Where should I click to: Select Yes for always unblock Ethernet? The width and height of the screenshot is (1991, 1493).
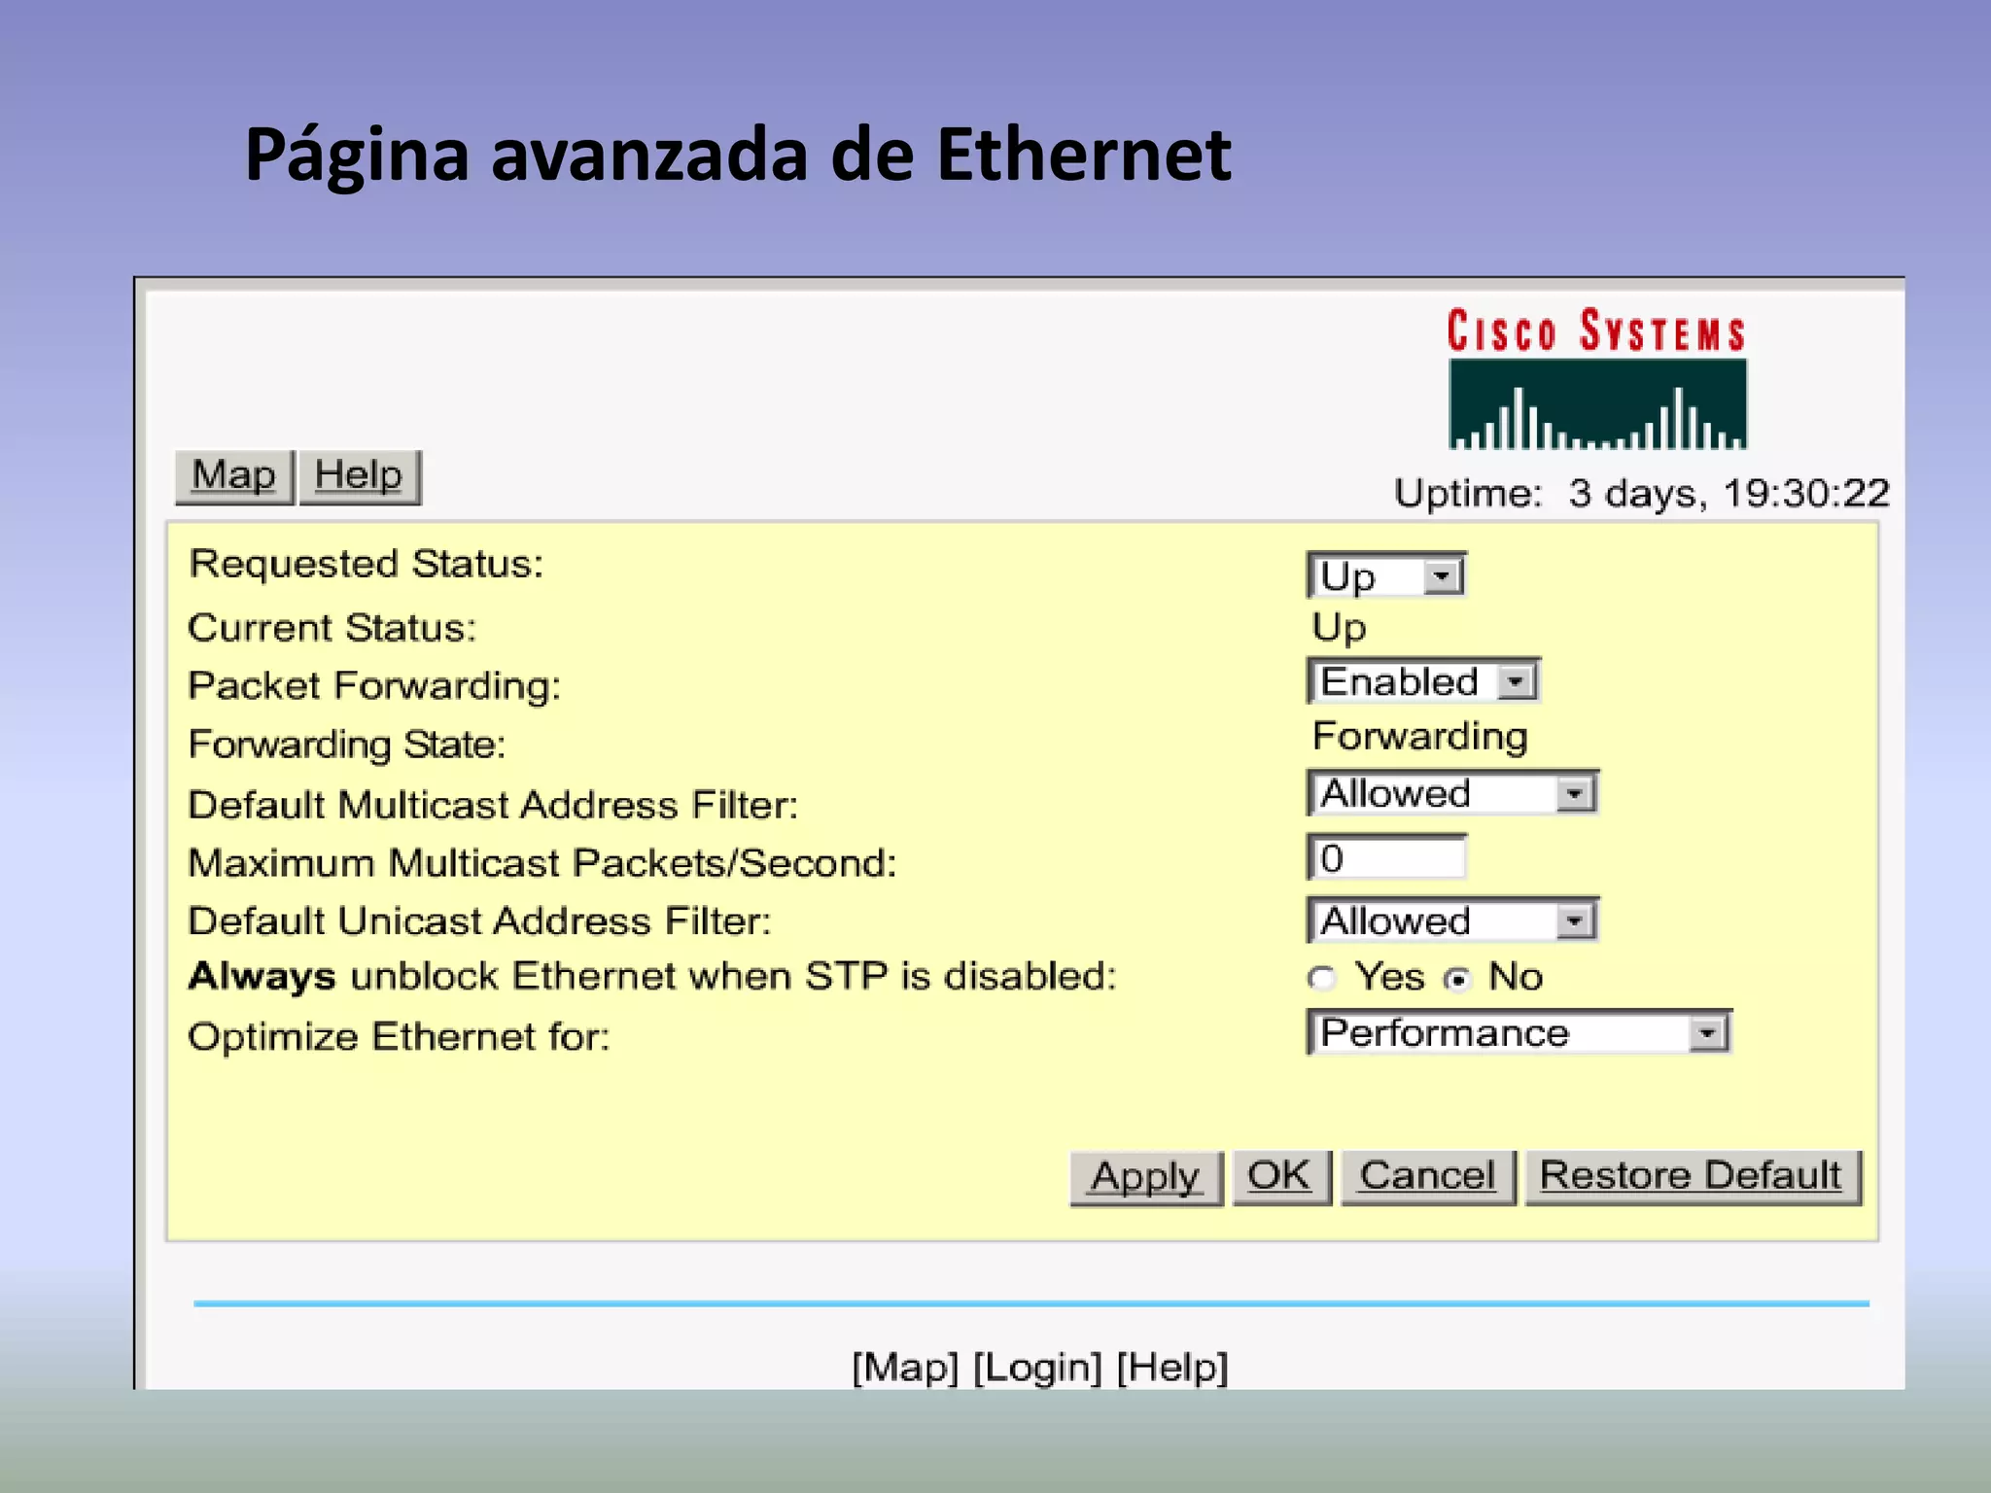click(x=1321, y=978)
